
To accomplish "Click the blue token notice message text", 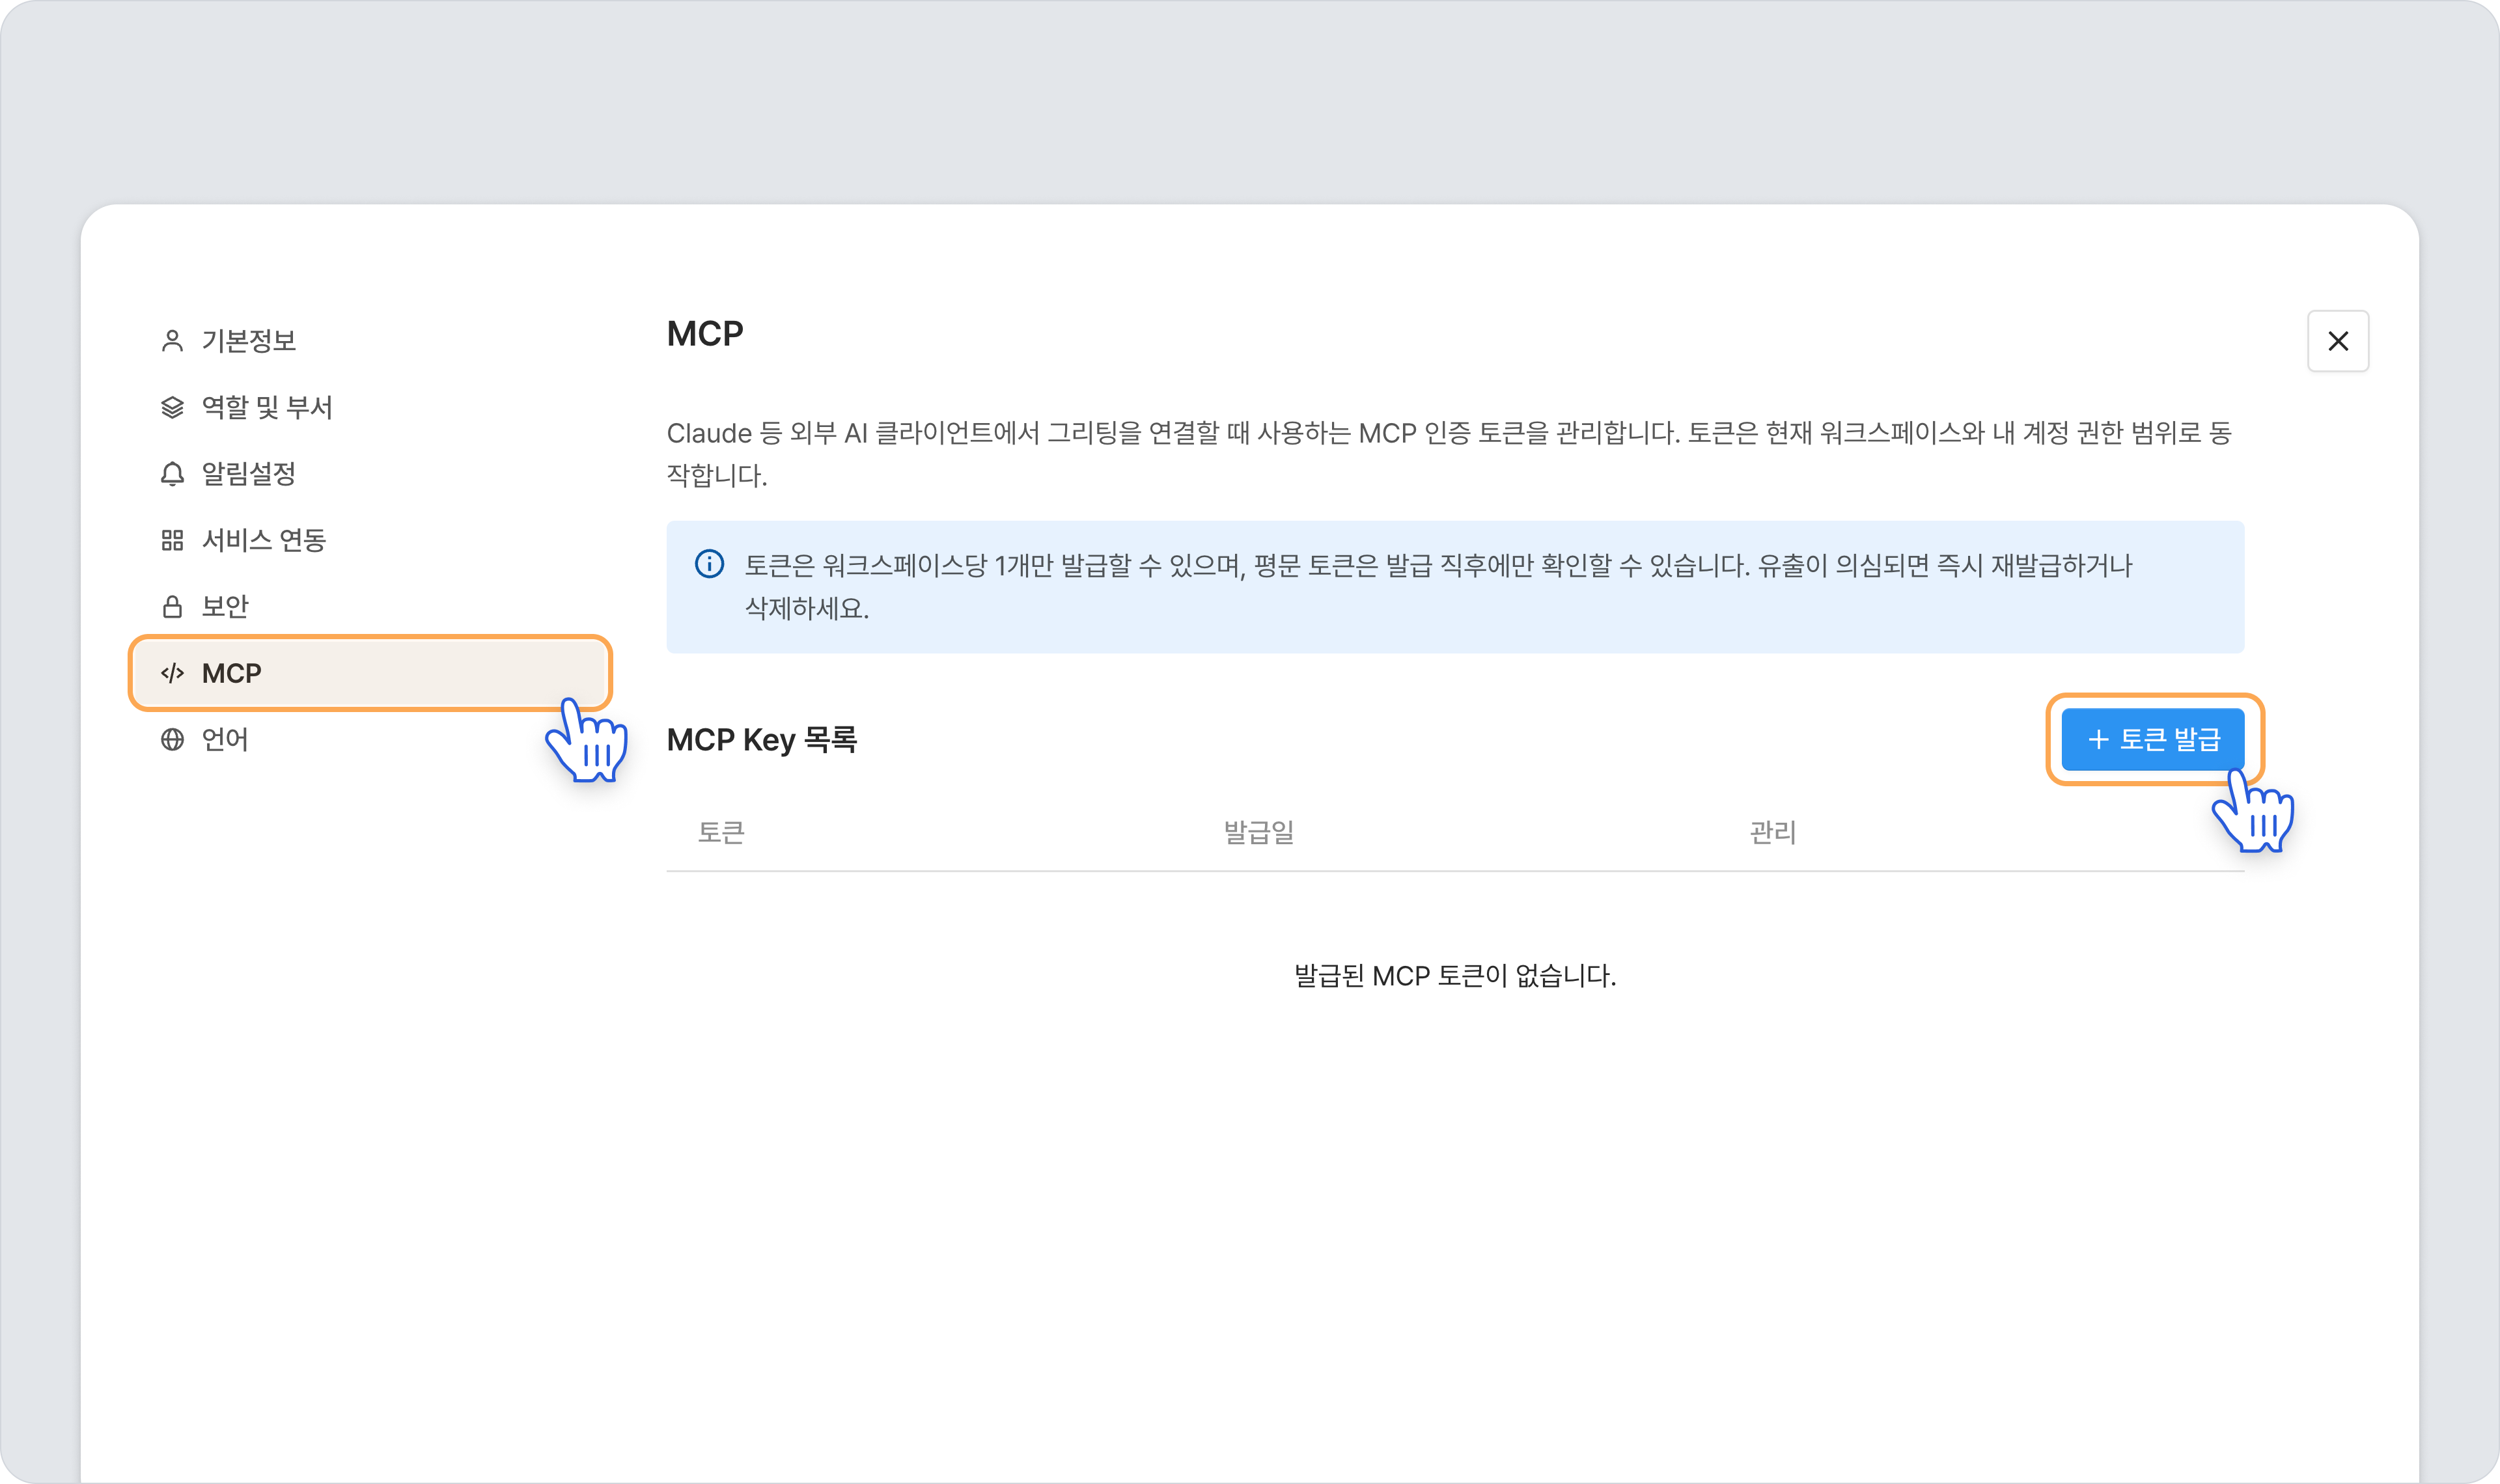I will coord(1439,587).
